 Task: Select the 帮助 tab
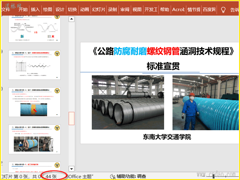point(164,10)
